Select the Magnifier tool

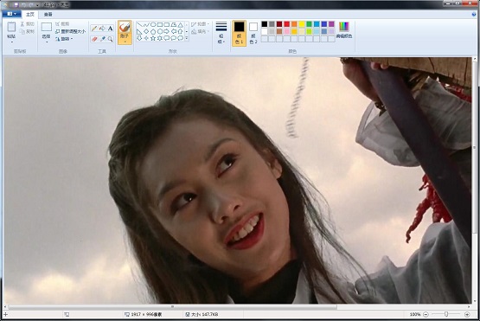pos(110,39)
